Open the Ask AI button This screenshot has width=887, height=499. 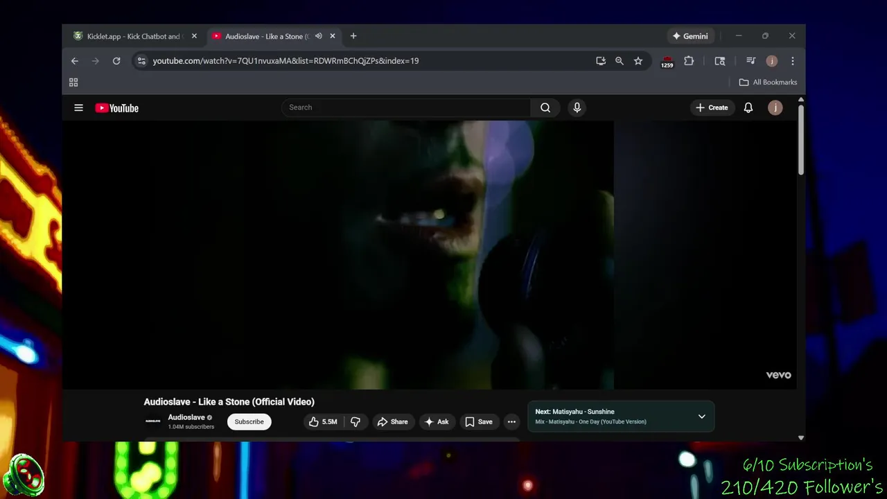[437, 421]
